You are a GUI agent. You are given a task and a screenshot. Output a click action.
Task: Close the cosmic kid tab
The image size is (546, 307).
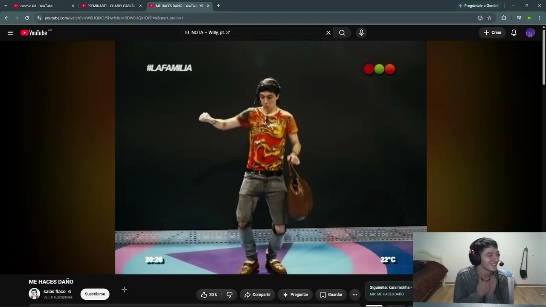pos(73,6)
